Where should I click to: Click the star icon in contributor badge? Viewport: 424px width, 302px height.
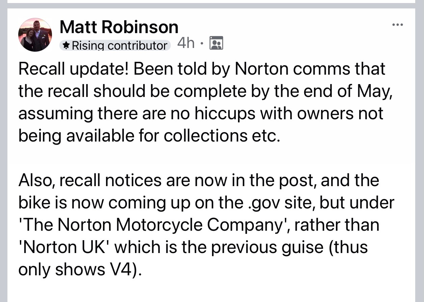67,46
